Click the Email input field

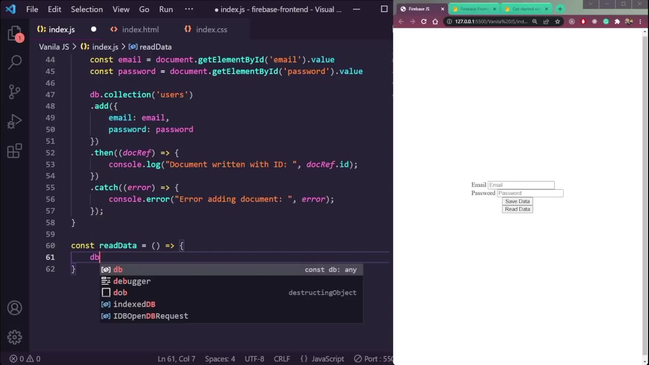[521, 185]
